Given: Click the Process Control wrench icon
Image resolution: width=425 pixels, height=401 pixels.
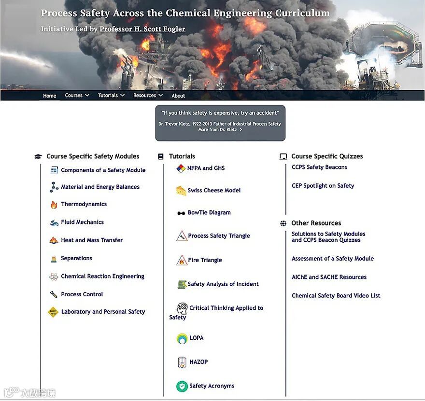Looking at the screenshot, I should point(54,294).
